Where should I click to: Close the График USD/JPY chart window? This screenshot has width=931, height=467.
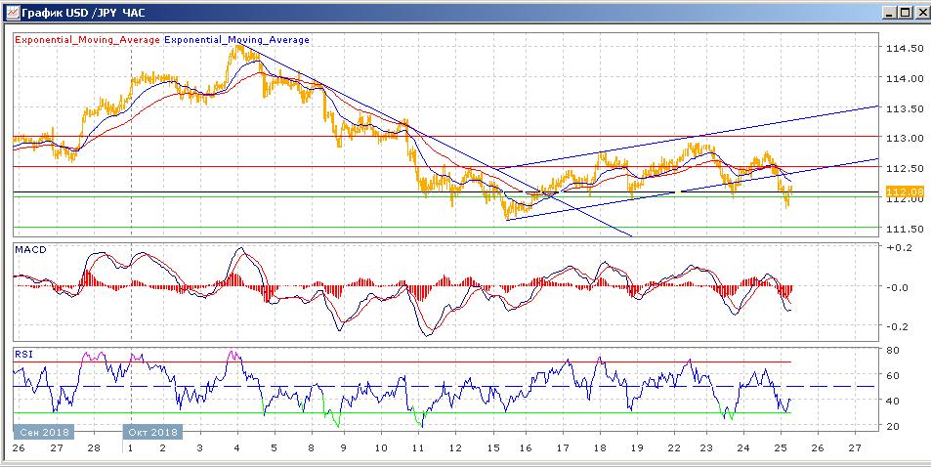click(920, 12)
